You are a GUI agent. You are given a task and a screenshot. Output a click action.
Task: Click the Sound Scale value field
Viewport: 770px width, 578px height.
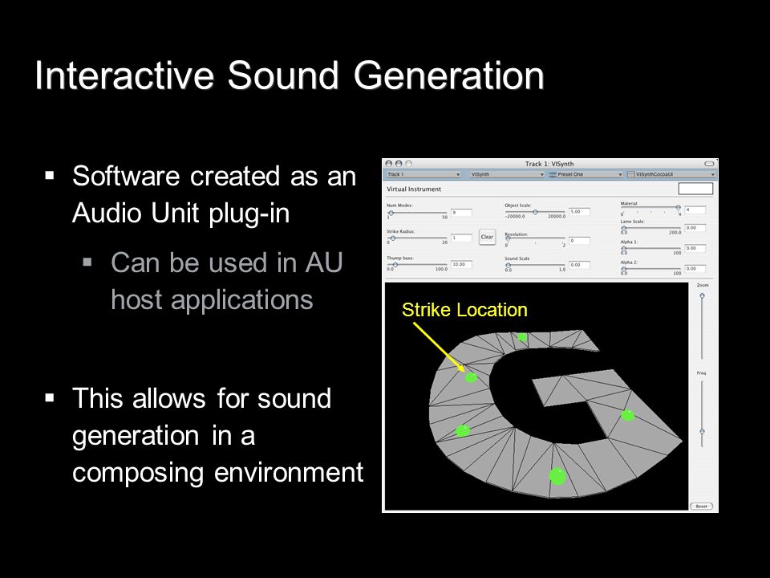(x=579, y=265)
